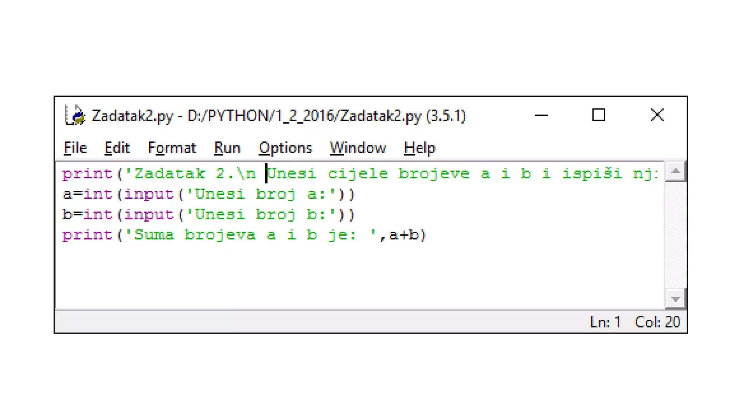Open the Help menu
731x411 pixels.
pos(419,148)
